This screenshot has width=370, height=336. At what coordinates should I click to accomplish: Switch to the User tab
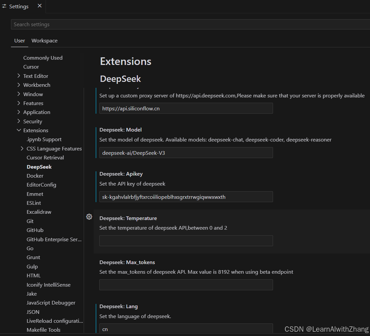20,41
